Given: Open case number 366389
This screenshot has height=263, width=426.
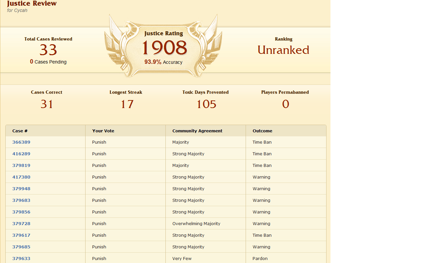Looking at the screenshot, I should click(x=21, y=142).
